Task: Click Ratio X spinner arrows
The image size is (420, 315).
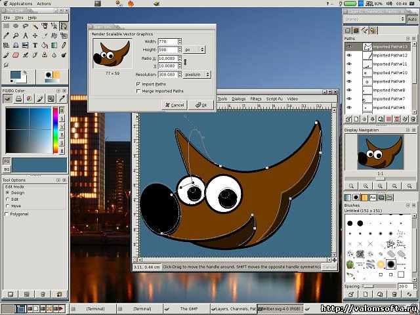Action: click(180, 58)
